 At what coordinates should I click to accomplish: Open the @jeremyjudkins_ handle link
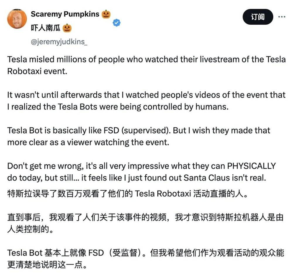[x=59, y=41]
